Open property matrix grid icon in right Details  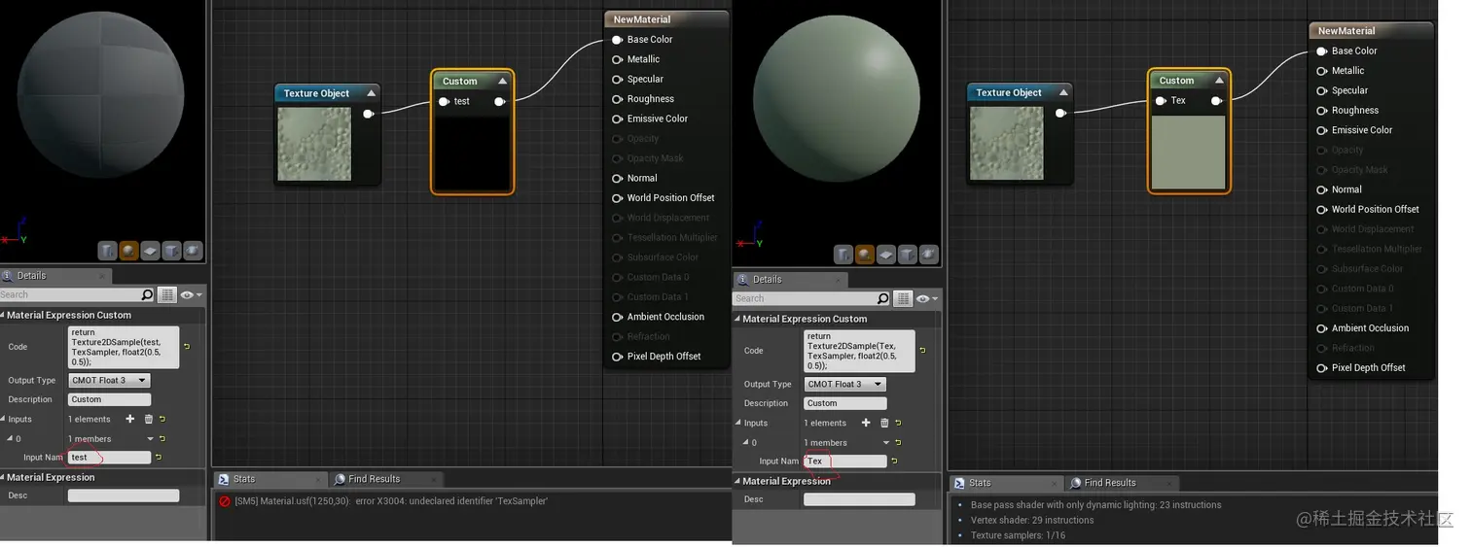pyautogui.click(x=903, y=298)
